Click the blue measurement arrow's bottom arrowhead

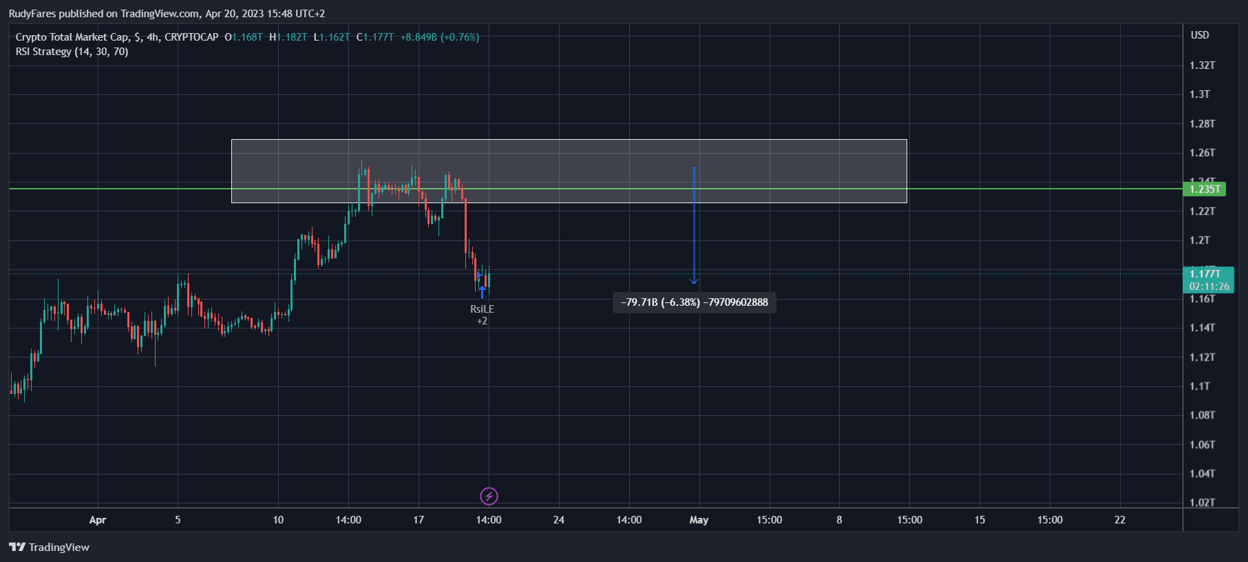pyautogui.click(x=694, y=280)
